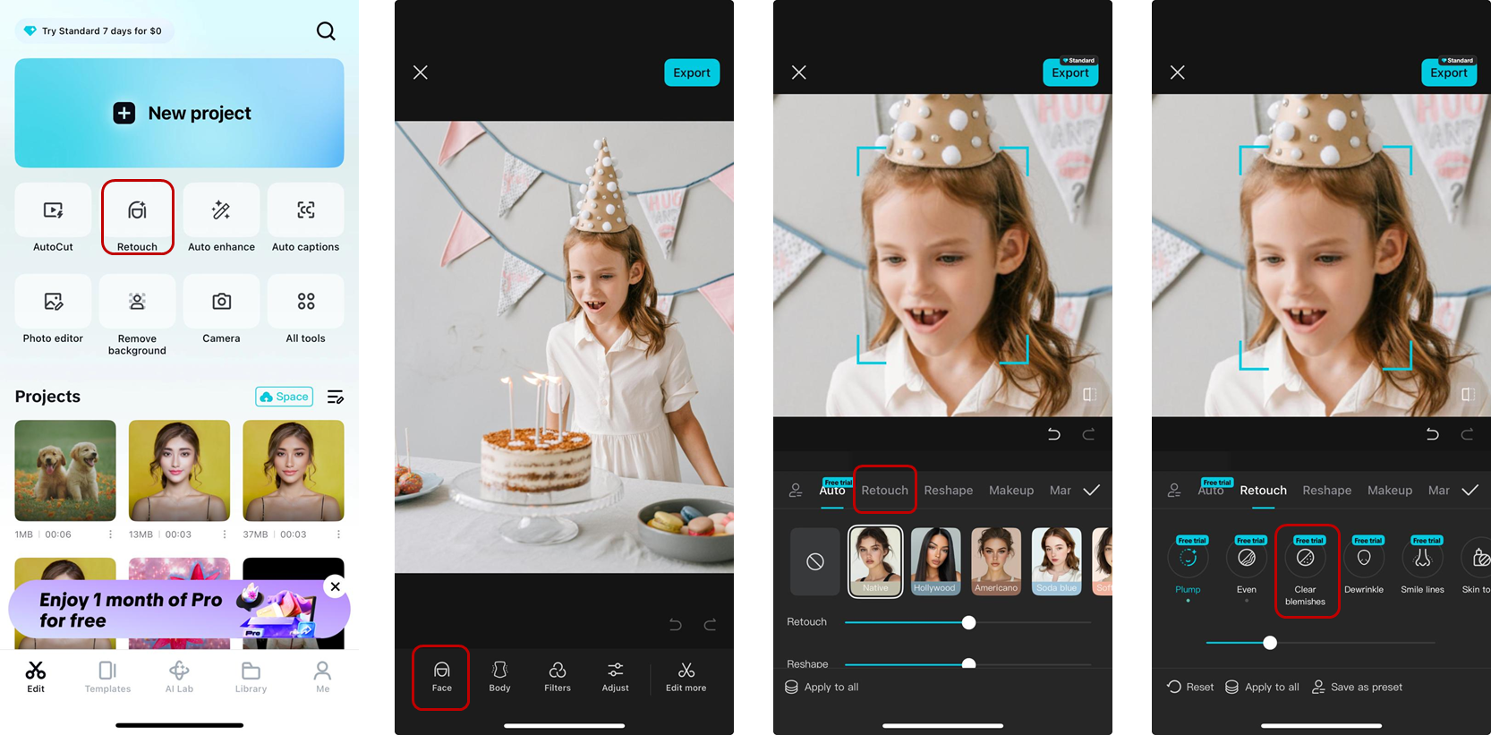Toggle Apply to all under the presets
Image resolution: width=1491 pixels, height=735 pixels.
(822, 687)
